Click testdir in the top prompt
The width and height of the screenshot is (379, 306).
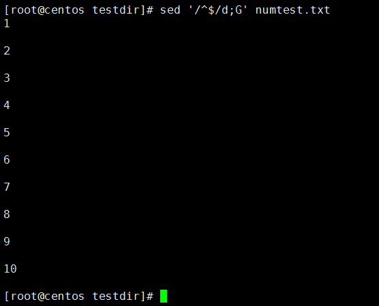(117, 10)
